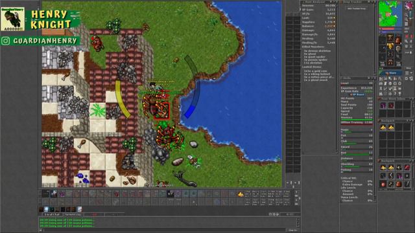
Task: Click '3x poison spider' in Killed Monsters
Action: click(x=316, y=60)
